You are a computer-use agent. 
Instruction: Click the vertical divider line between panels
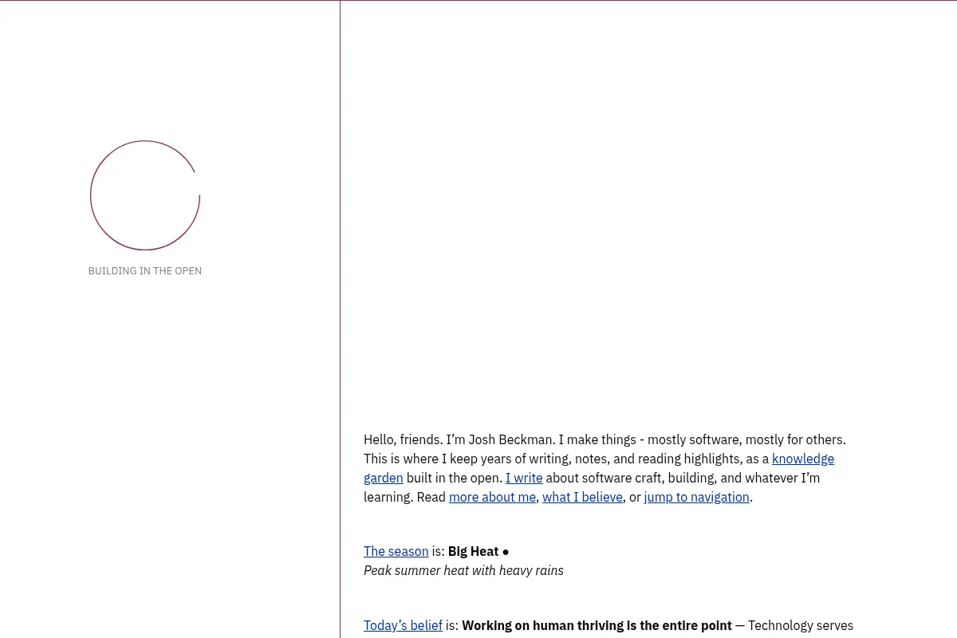pyautogui.click(x=341, y=319)
